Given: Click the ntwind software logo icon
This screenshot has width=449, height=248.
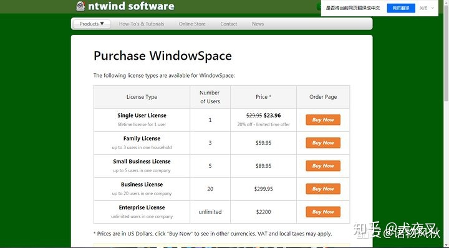Looking at the screenshot, I should click(x=80, y=6).
